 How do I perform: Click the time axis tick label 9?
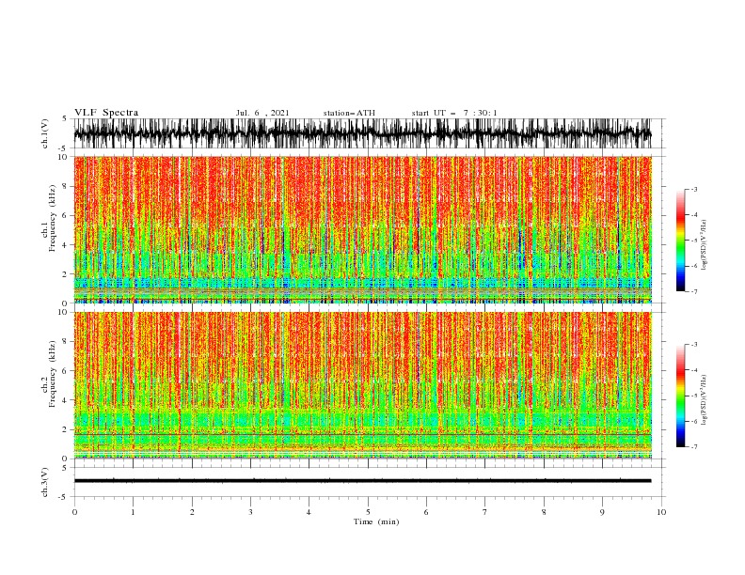602,512
